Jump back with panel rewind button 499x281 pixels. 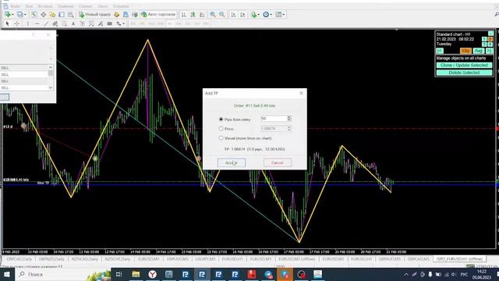(440, 51)
